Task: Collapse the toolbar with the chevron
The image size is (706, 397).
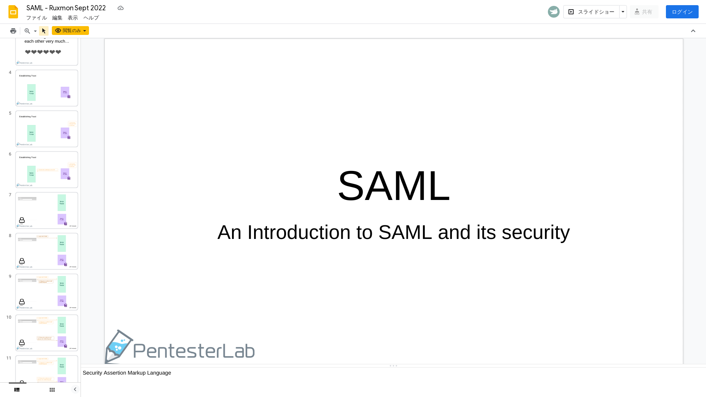Action: [693, 31]
